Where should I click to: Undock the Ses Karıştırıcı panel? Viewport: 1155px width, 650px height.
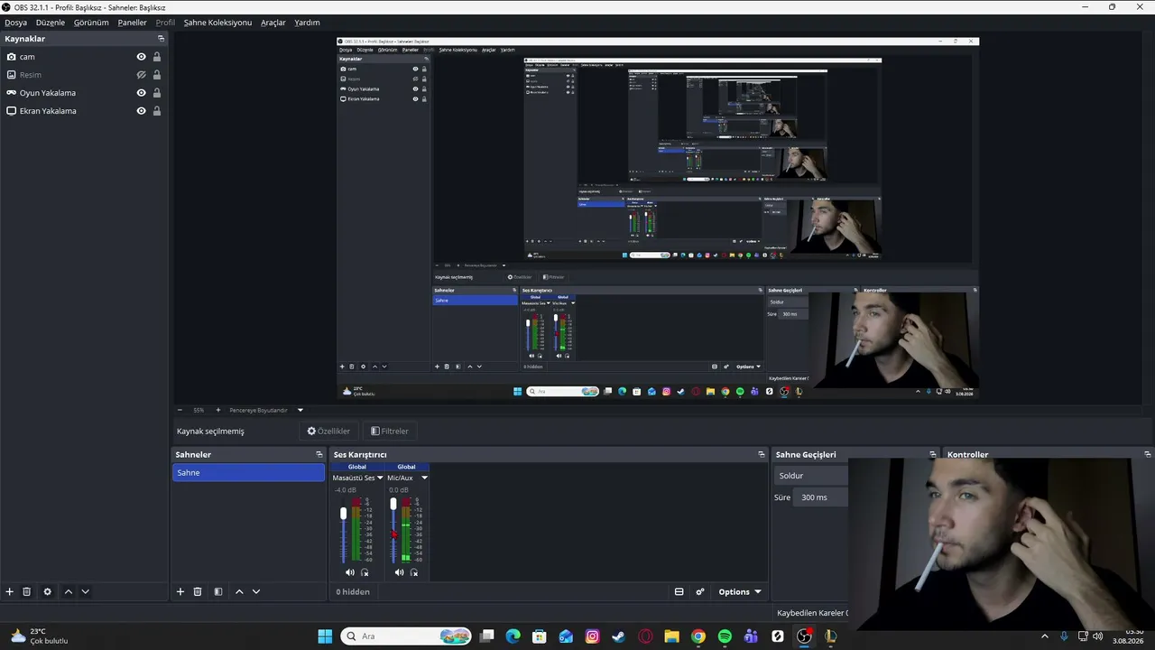point(762,454)
